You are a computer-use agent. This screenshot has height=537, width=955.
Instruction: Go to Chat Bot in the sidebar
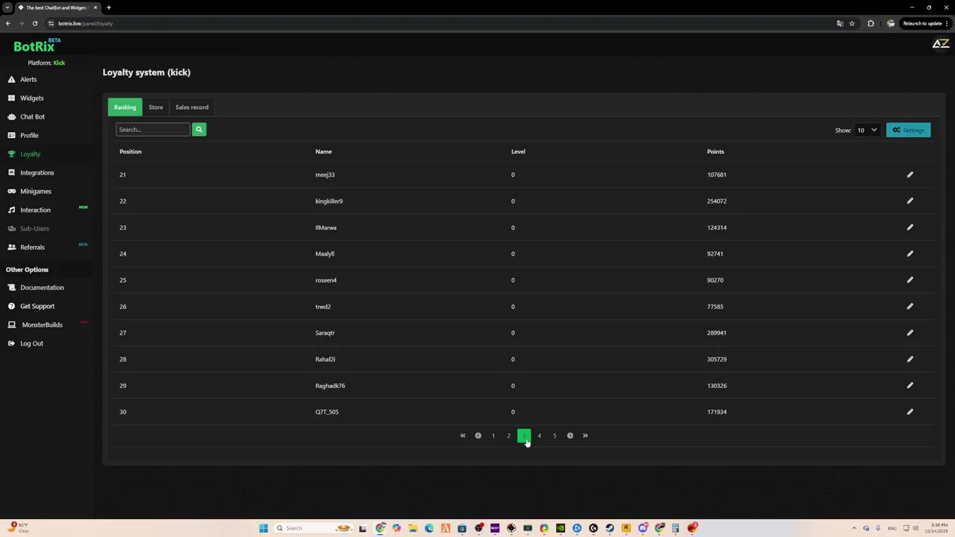click(32, 116)
